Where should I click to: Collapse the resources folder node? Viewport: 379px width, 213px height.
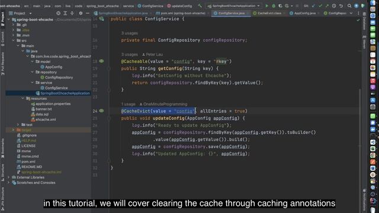[23, 98]
